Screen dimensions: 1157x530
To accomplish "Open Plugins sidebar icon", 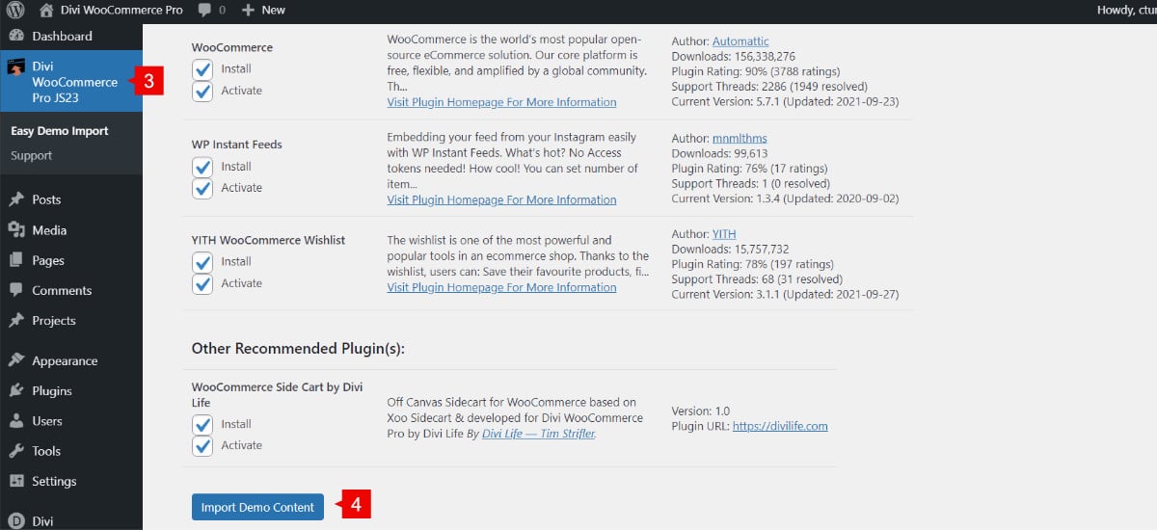I will 16,390.
